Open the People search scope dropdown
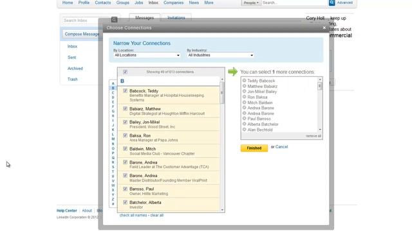The width and height of the screenshot is (412, 231). (x=251, y=3)
